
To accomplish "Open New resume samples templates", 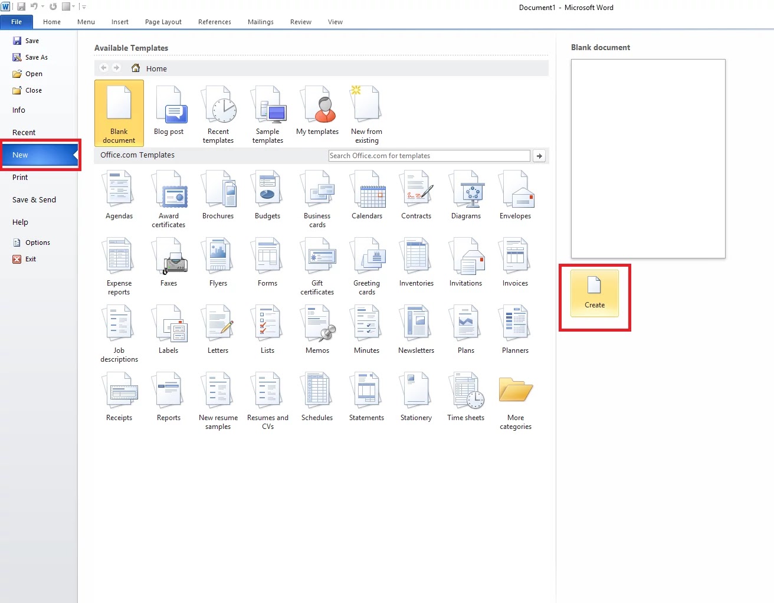I will pos(218,401).
